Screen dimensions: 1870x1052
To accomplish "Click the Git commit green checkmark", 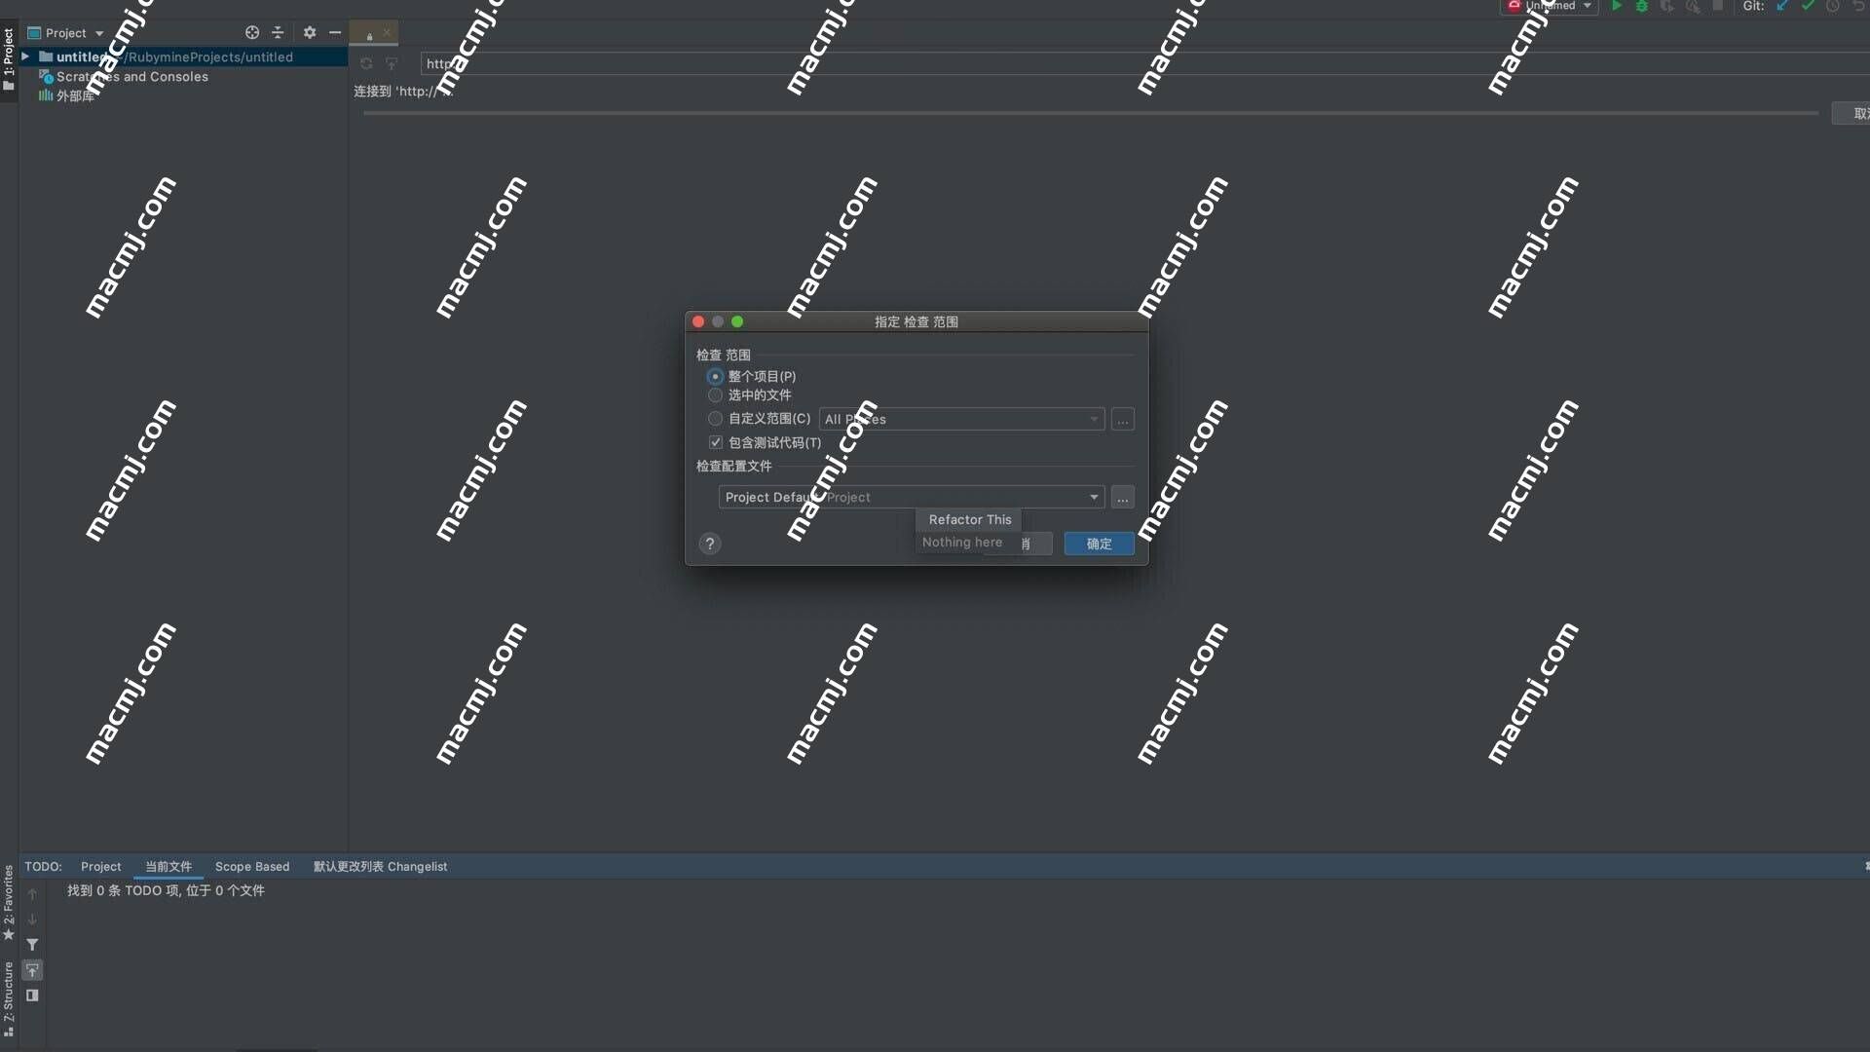I will coord(1808,6).
